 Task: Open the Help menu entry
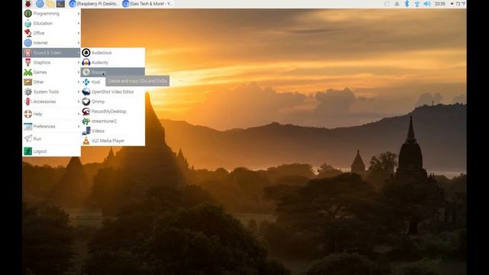(52, 114)
